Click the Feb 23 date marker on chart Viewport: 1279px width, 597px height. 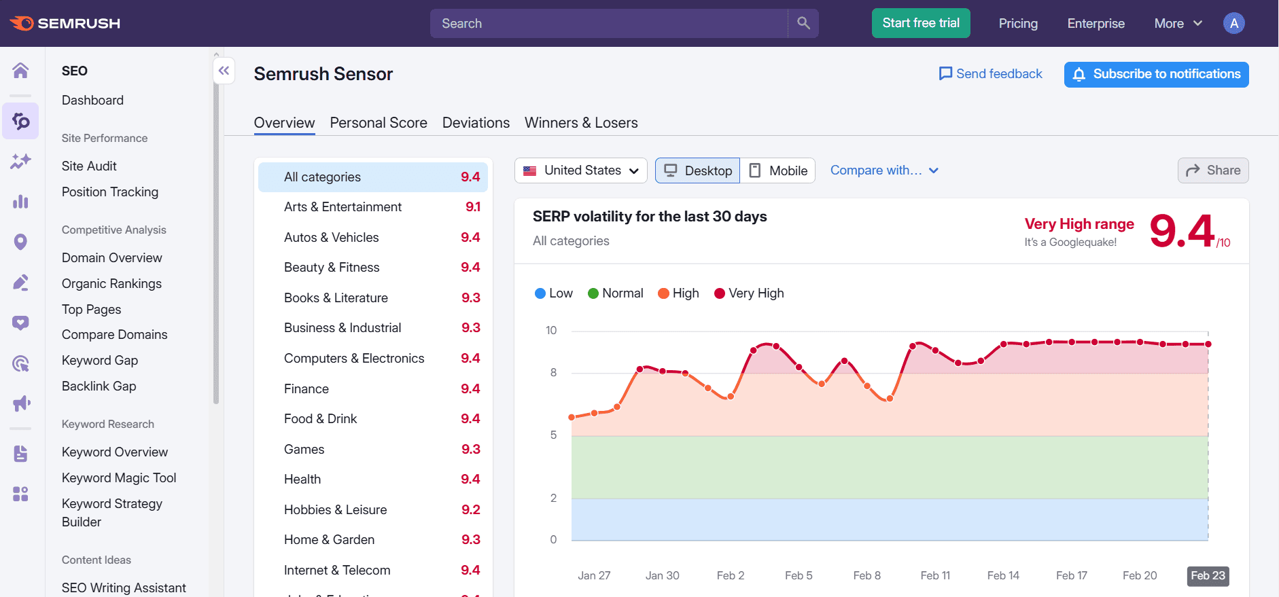coord(1208,575)
